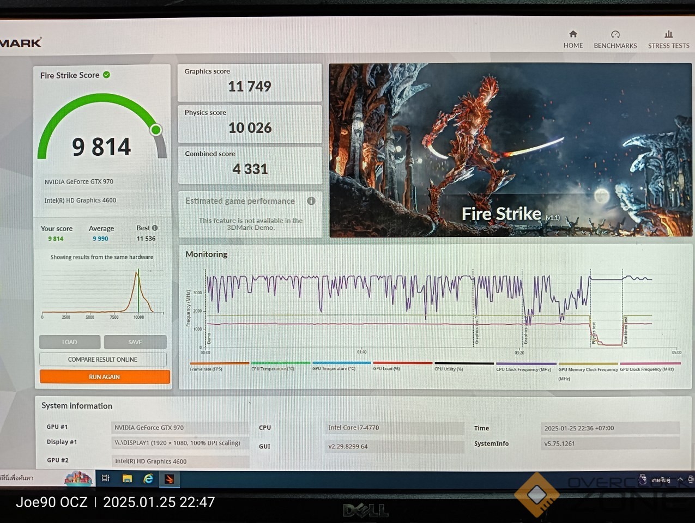695x523 pixels.
Task: Select the 3DMark taskbar icon
Action: (169, 479)
